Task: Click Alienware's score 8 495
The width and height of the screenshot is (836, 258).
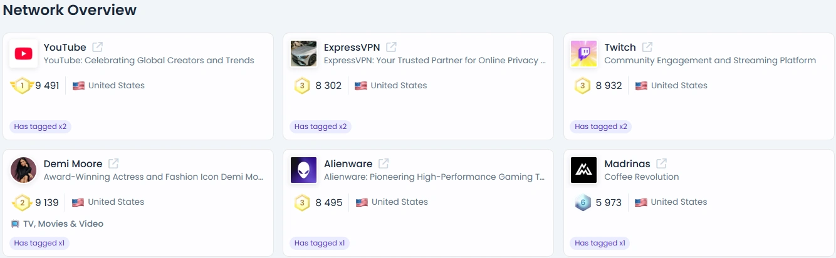Action: click(x=329, y=202)
